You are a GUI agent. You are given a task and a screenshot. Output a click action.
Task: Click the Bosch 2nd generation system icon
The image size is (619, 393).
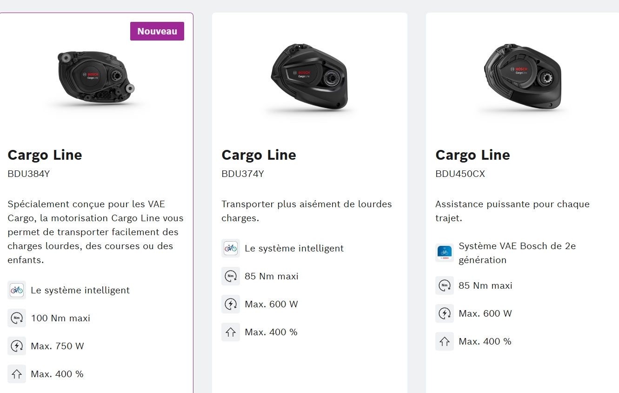click(x=445, y=253)
